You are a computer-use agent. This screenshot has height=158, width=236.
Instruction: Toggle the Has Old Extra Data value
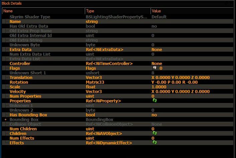(x=154, y=26)
